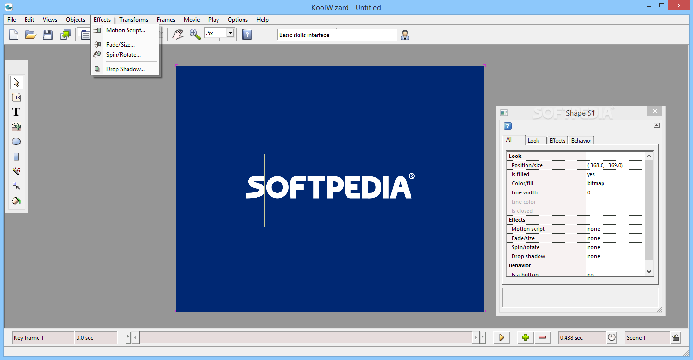Choose Spin/Rotate from Effects menu

(x=123, y=55)
